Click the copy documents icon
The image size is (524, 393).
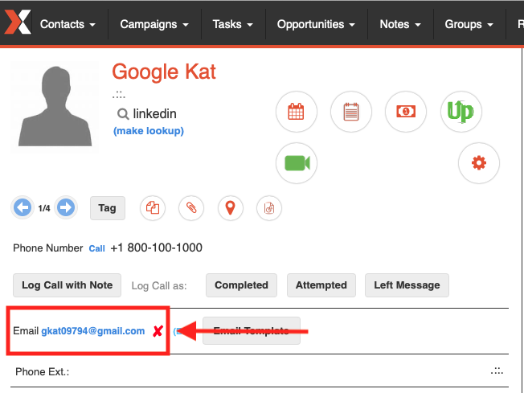[153, 208]
